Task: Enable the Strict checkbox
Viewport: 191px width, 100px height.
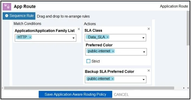Action: pyautogui.click(x=88, y=61)
